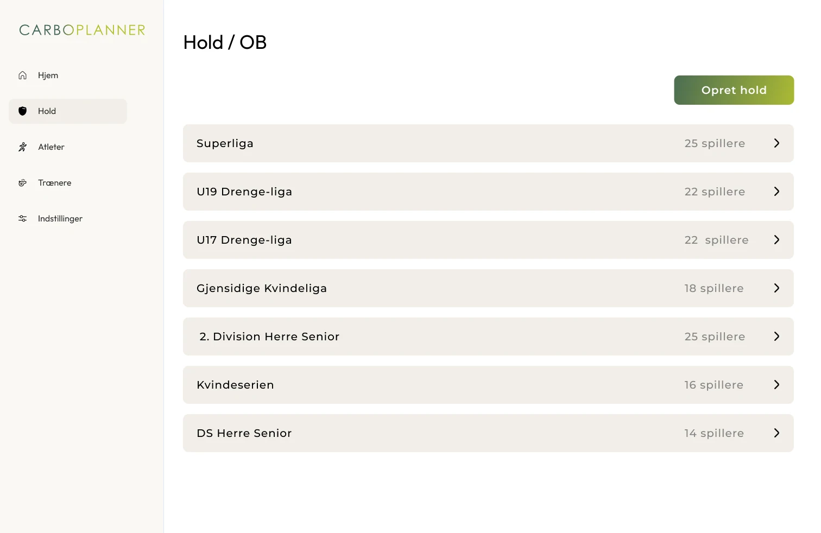Click the Carboplanner logo
The image size is (821, 533).
click(x=82, y=30)
